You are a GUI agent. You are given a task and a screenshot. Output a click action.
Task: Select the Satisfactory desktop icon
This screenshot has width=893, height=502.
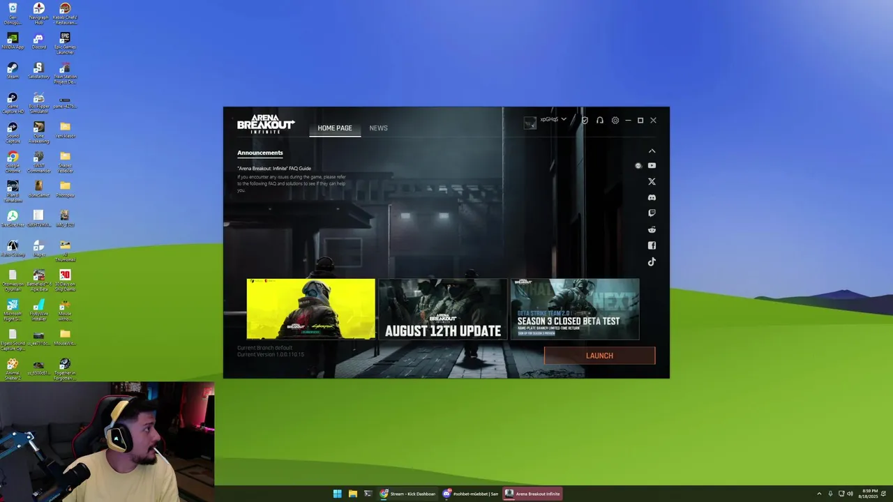pos(38,70)
